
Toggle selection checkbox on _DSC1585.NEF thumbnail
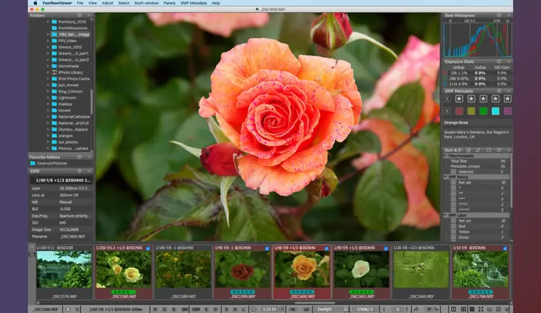coord(148,248)
